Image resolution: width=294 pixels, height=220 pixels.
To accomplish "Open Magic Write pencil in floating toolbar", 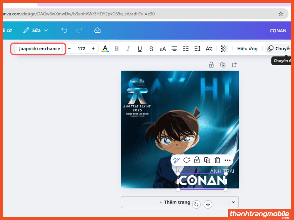I will point(176,160).
